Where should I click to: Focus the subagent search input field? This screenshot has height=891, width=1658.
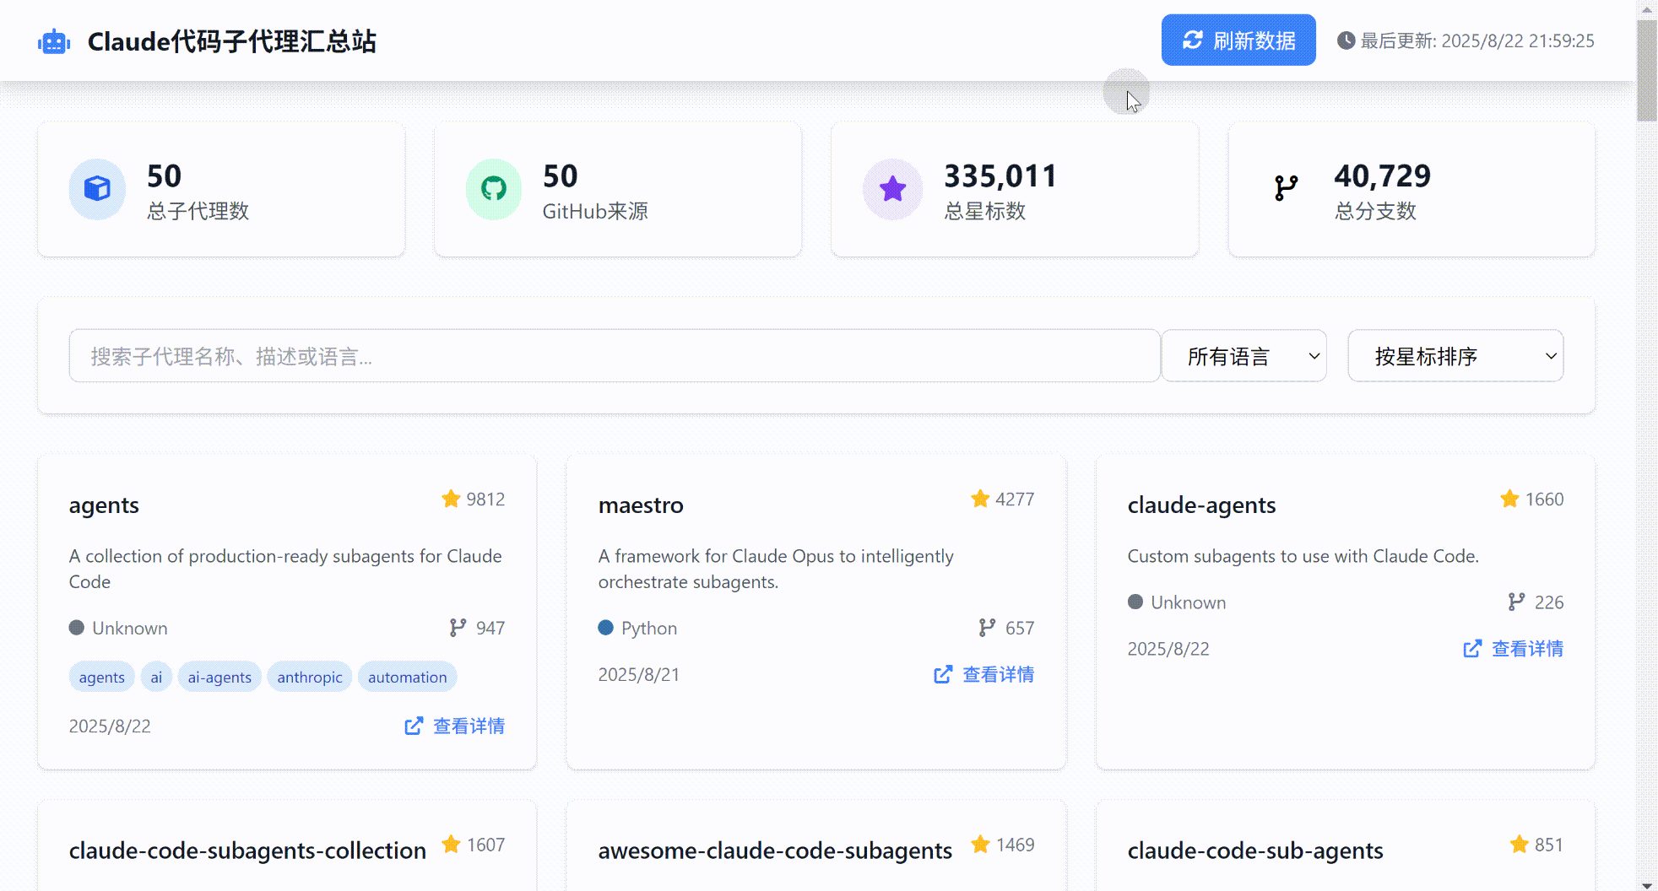click(x=615, y=356)
